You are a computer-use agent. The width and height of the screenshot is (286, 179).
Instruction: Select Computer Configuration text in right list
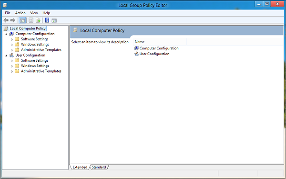[x=159, y=48]
